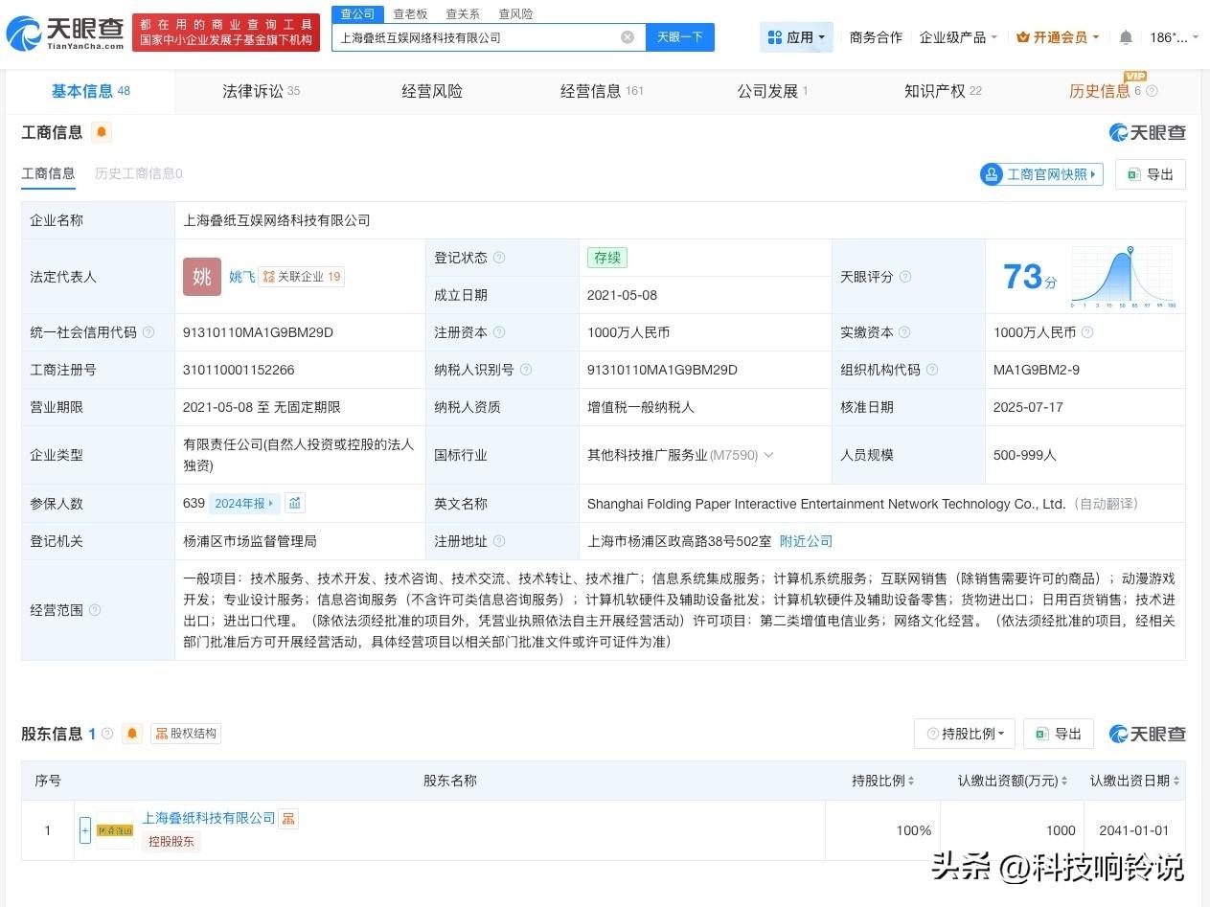Image resolution: width=1210 pixels, height=907 pixels.
Task: Open the notification bell in top bar
Action: click(x=1126, y=37)
